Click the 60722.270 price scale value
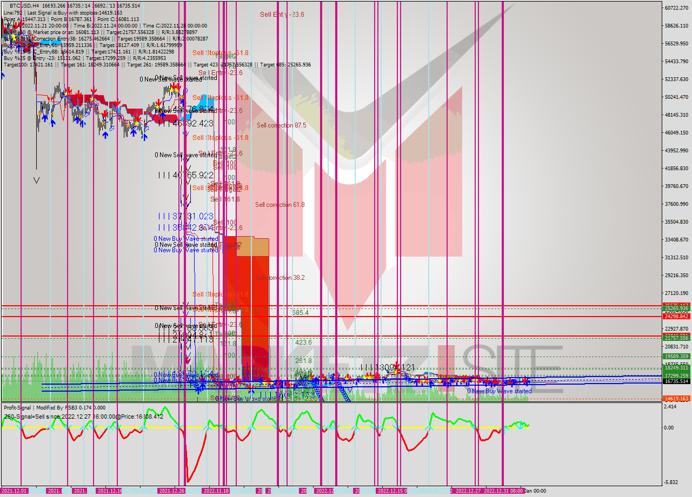Image resolution: width=692 pixels, height=497 pixels. pos(676,8)
